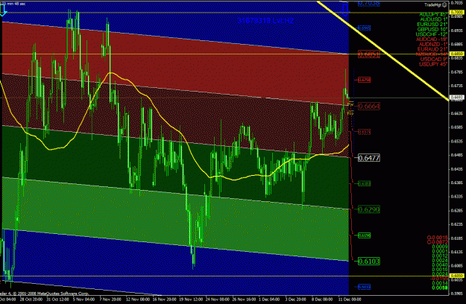Click the 0.6235 price on the scale
The image size is (466, 304).
(x=457, y=224)
